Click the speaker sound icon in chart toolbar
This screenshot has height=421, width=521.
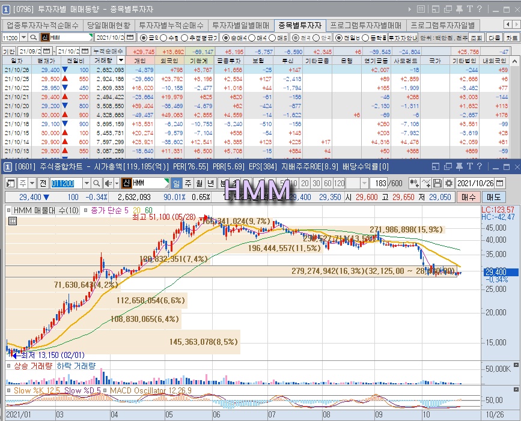[x=108, y=183]
